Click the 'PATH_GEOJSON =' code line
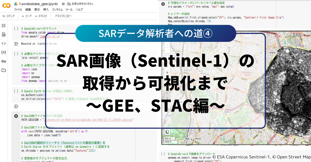311x162 pixels. (77, 120)
